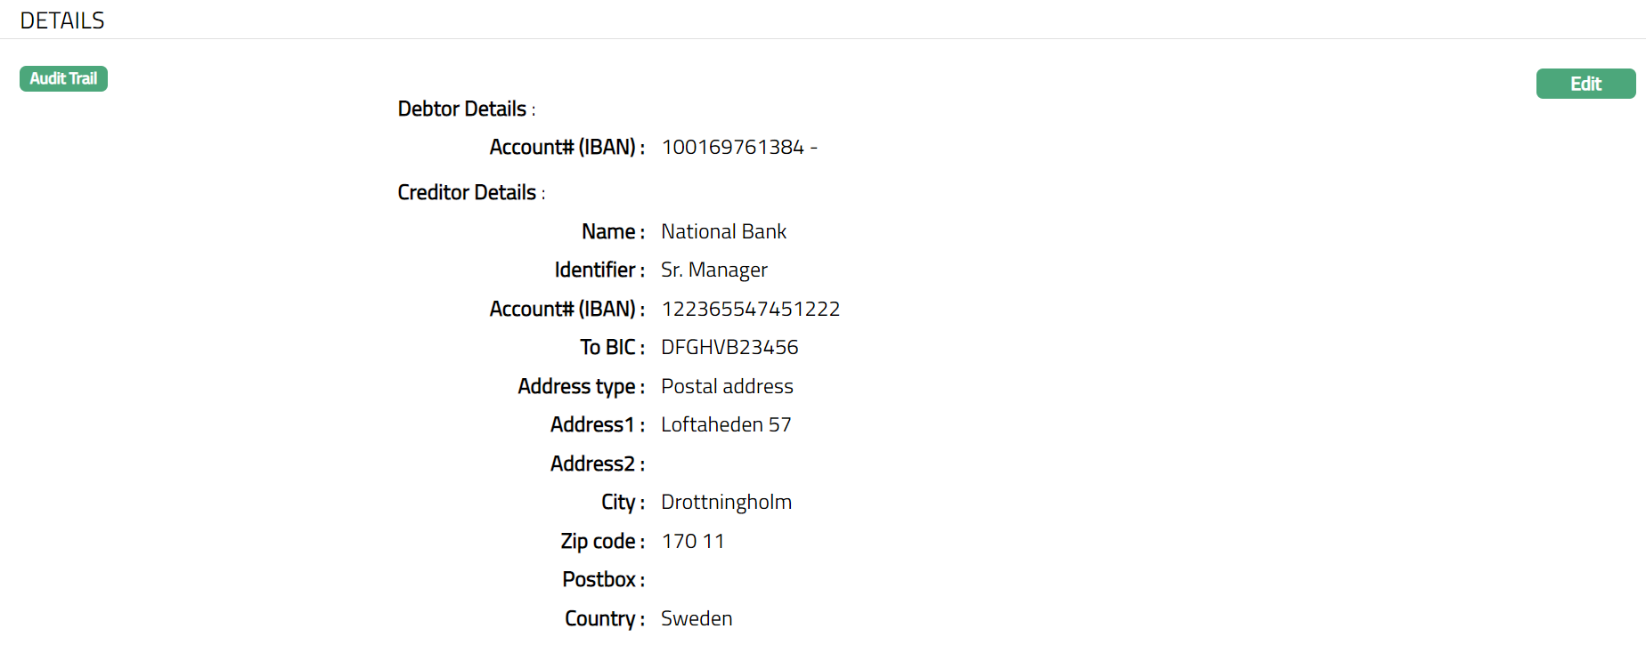1646x645 pixels.
Task: Click the Address type label
Action: pos(578,387)
